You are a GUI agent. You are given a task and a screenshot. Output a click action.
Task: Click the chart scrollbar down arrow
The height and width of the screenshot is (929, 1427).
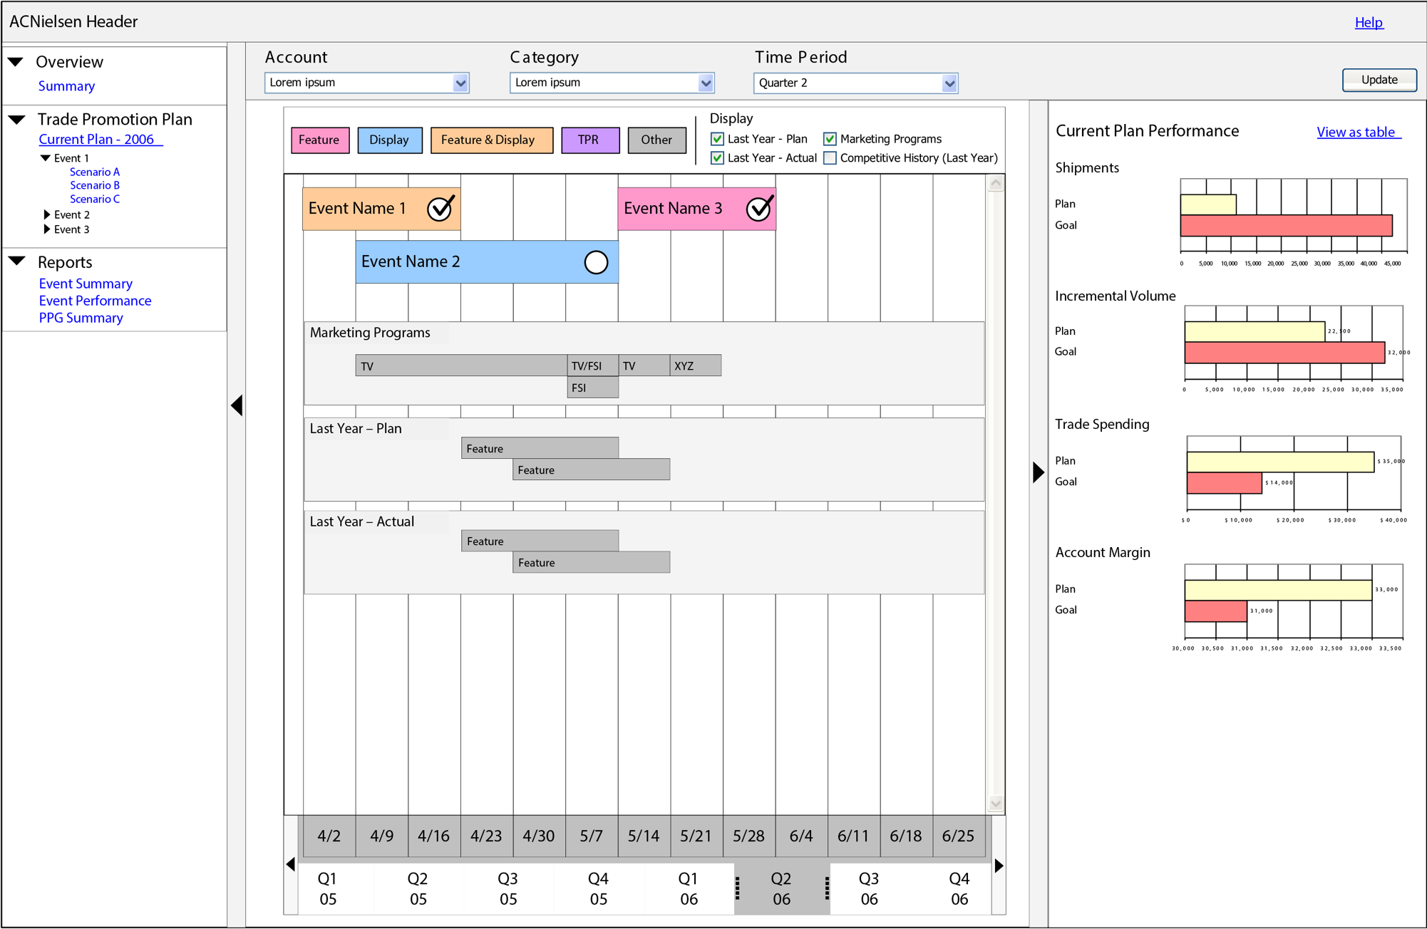(x=995, y=803)
